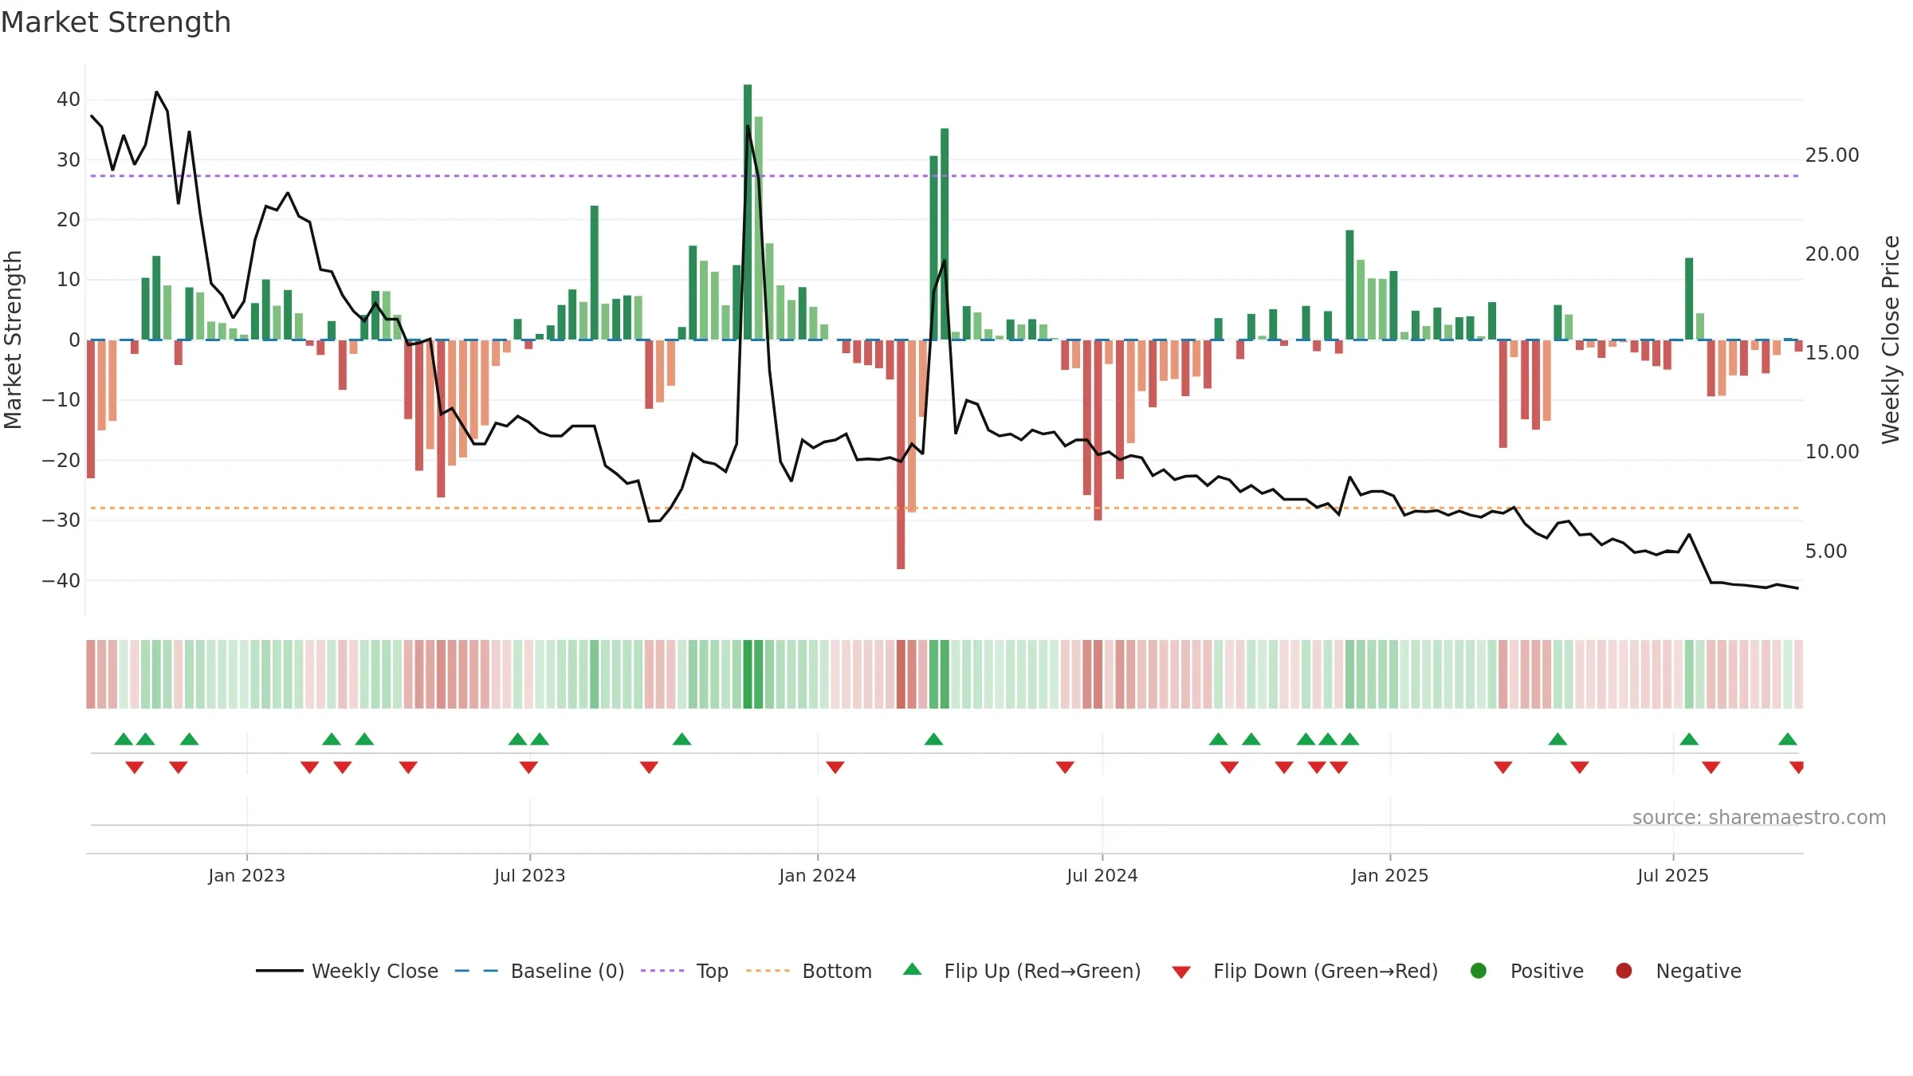Click the last flip up marker at the far right
1913x1076 pixels.
1788,739
